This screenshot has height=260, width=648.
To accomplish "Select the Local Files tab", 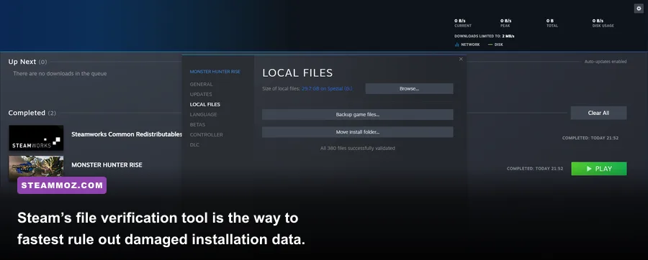I will 205,104.
